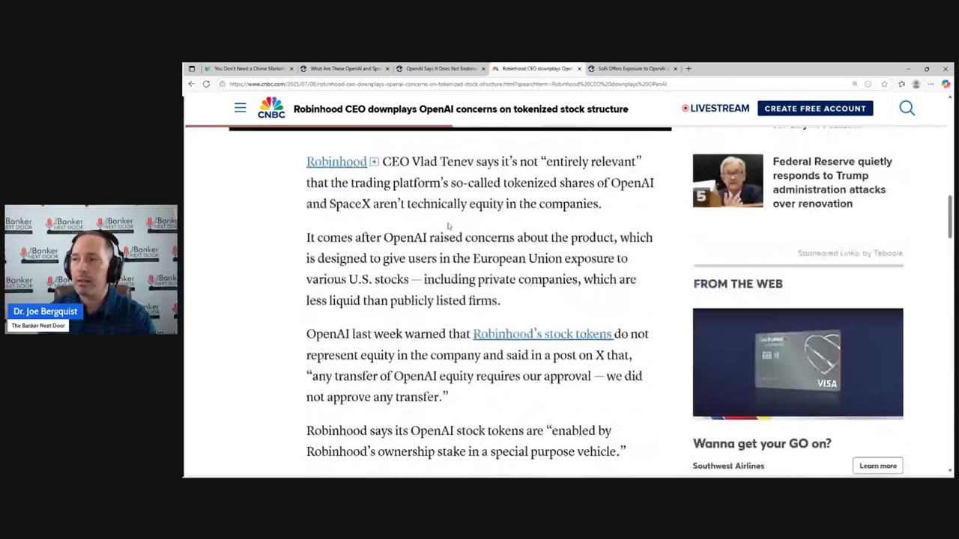Click the Southwest Airlines advertiser label

728,466
